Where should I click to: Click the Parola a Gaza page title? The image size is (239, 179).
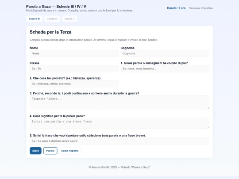[x=56, y=6]
